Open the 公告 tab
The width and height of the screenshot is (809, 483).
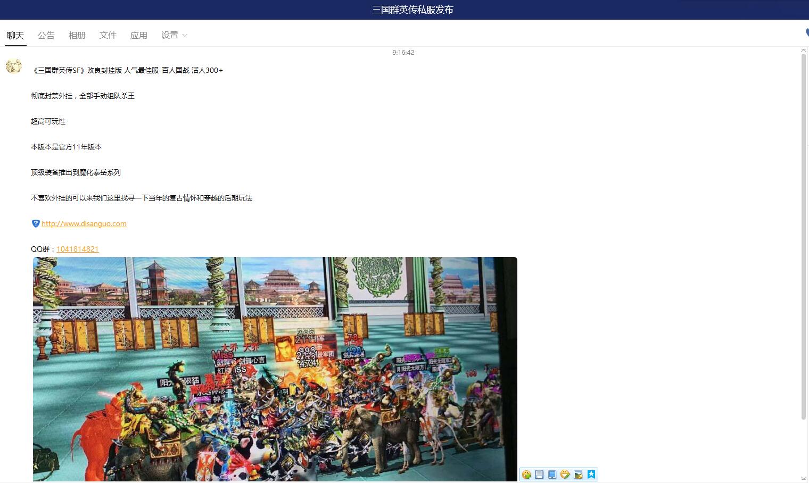click(46, 35)
